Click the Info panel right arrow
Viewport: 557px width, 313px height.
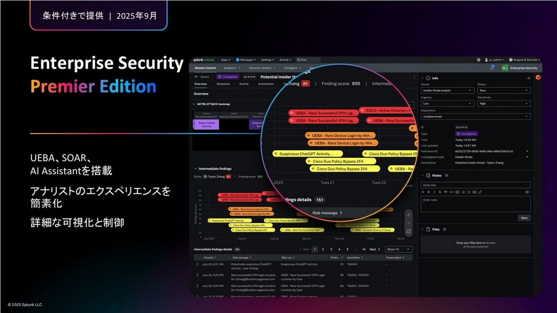(x=528, y=78)
